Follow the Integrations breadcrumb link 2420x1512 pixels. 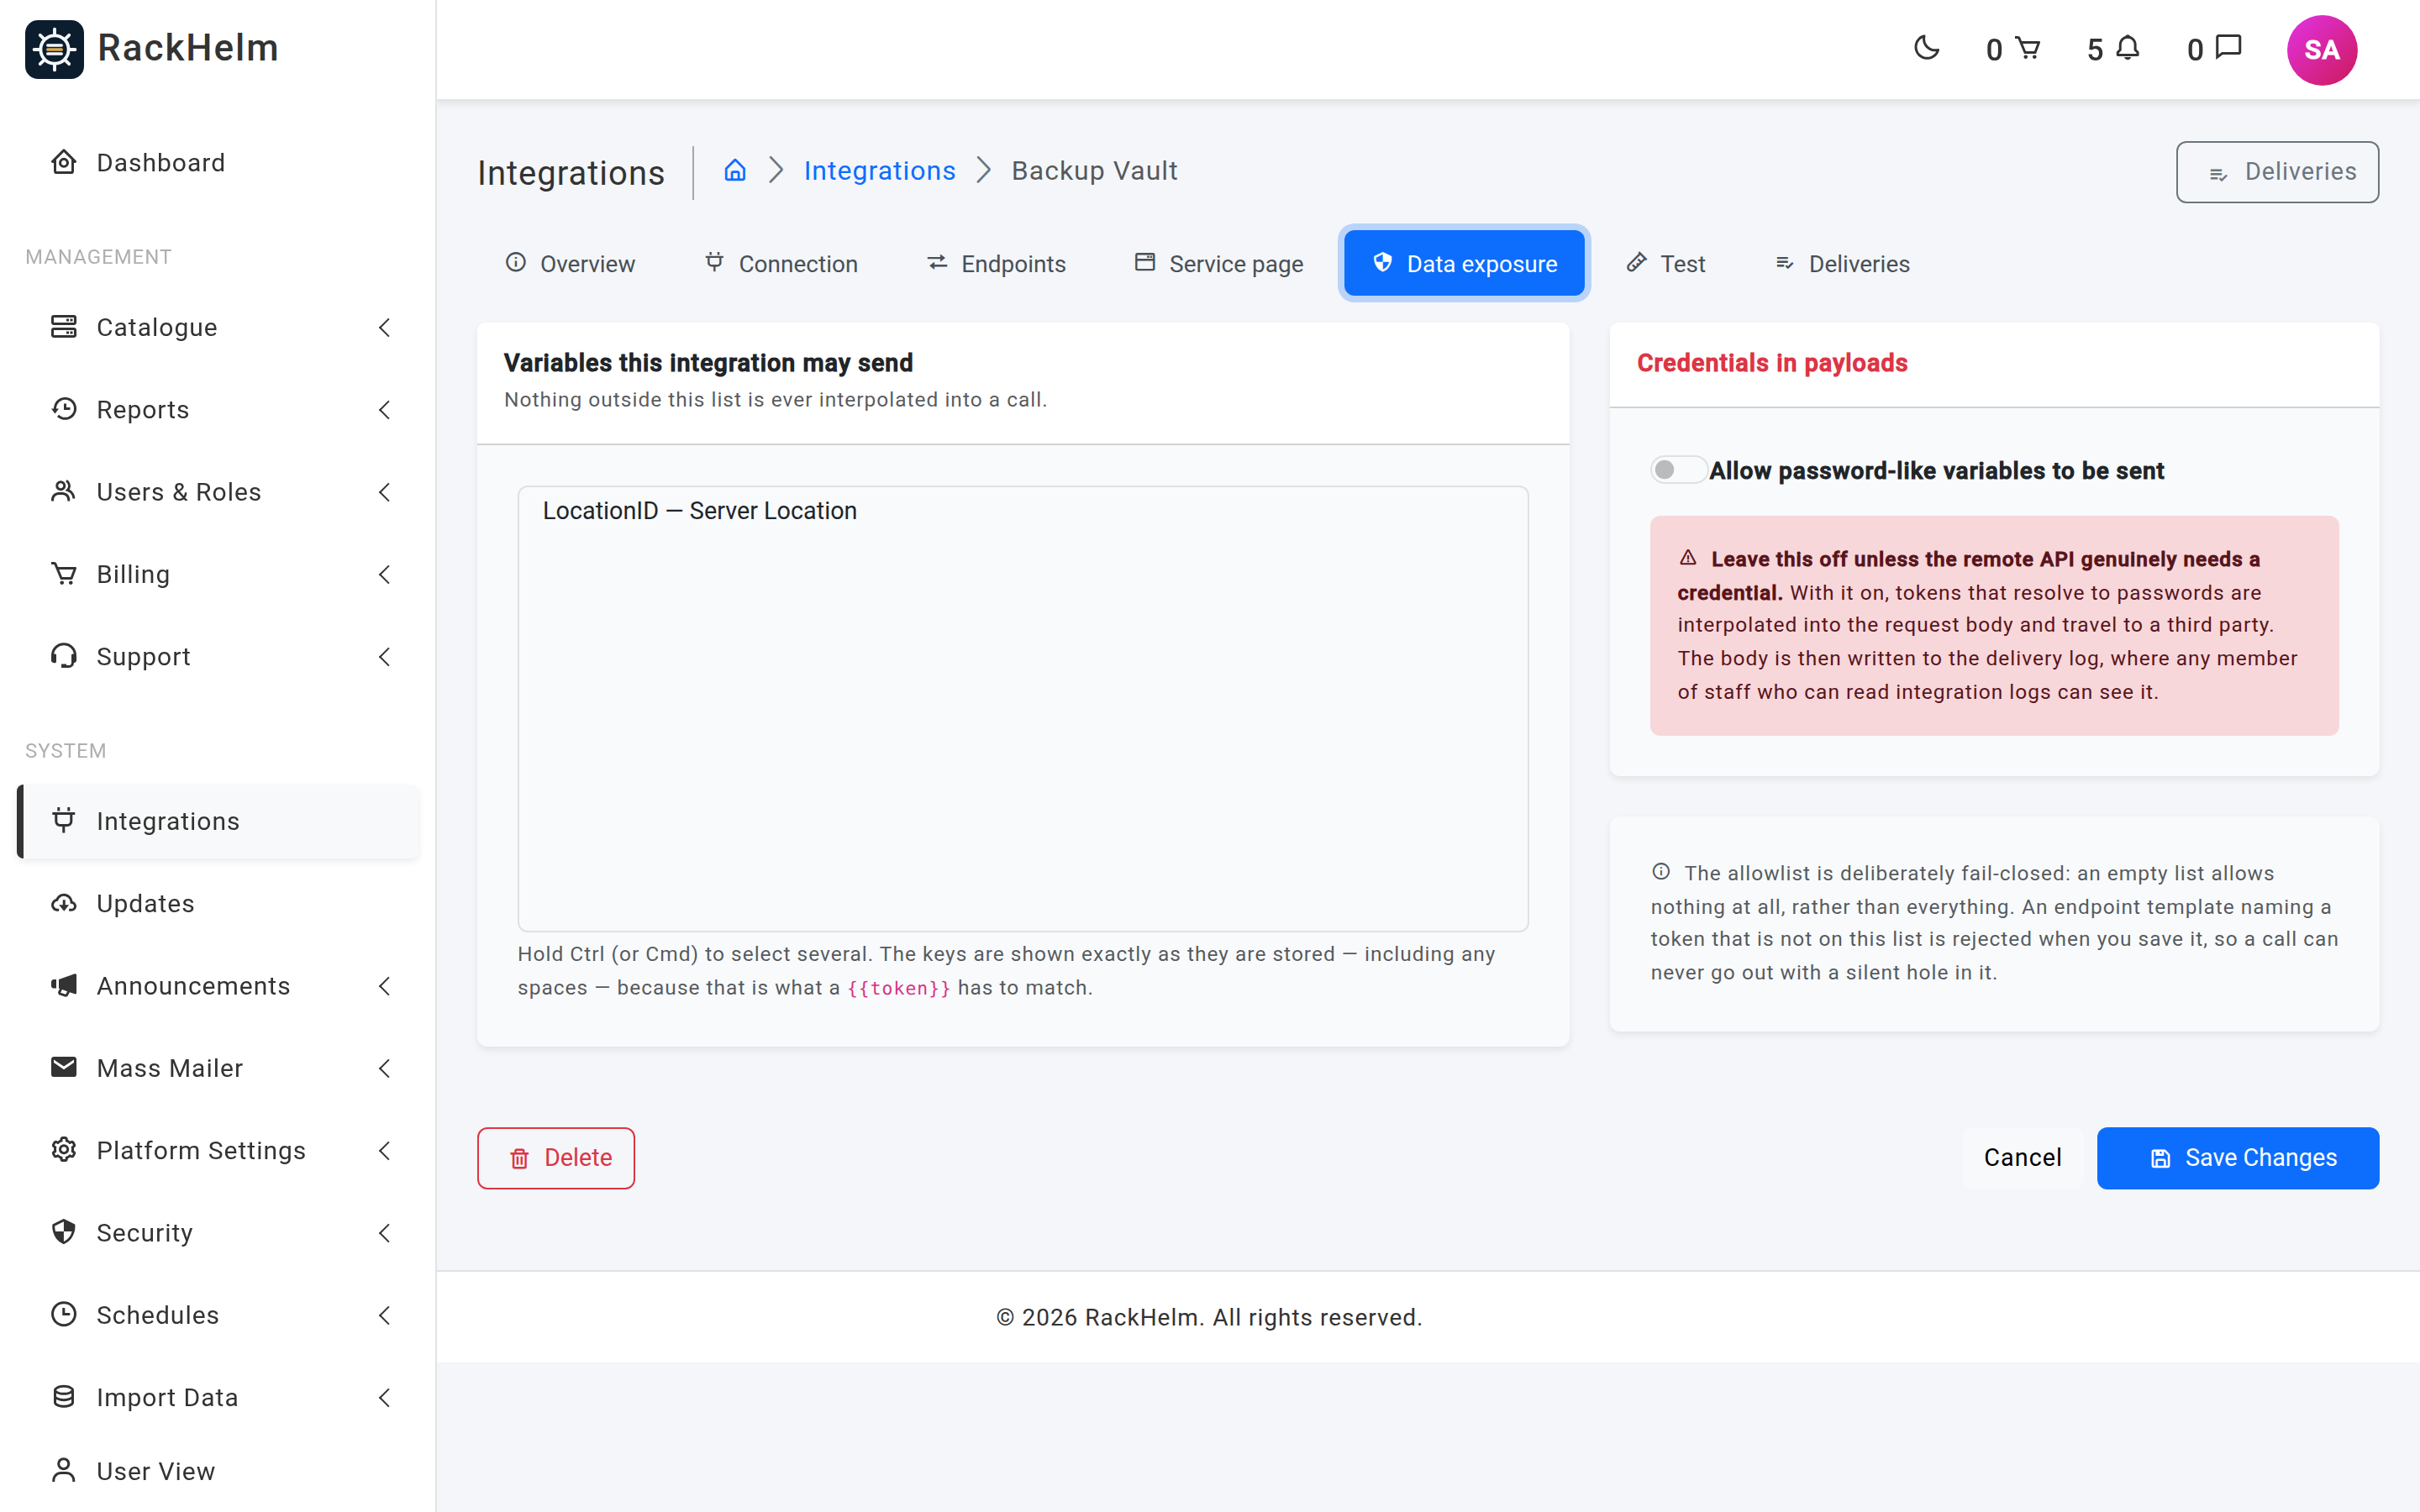pos(879,171)
